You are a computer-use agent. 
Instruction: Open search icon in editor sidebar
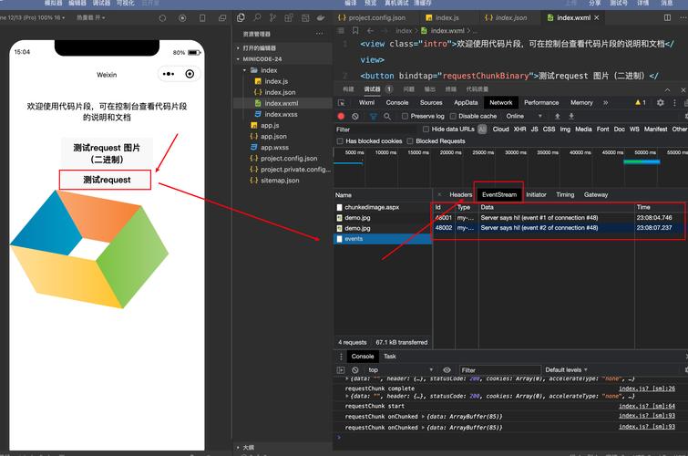coord(259,17)
